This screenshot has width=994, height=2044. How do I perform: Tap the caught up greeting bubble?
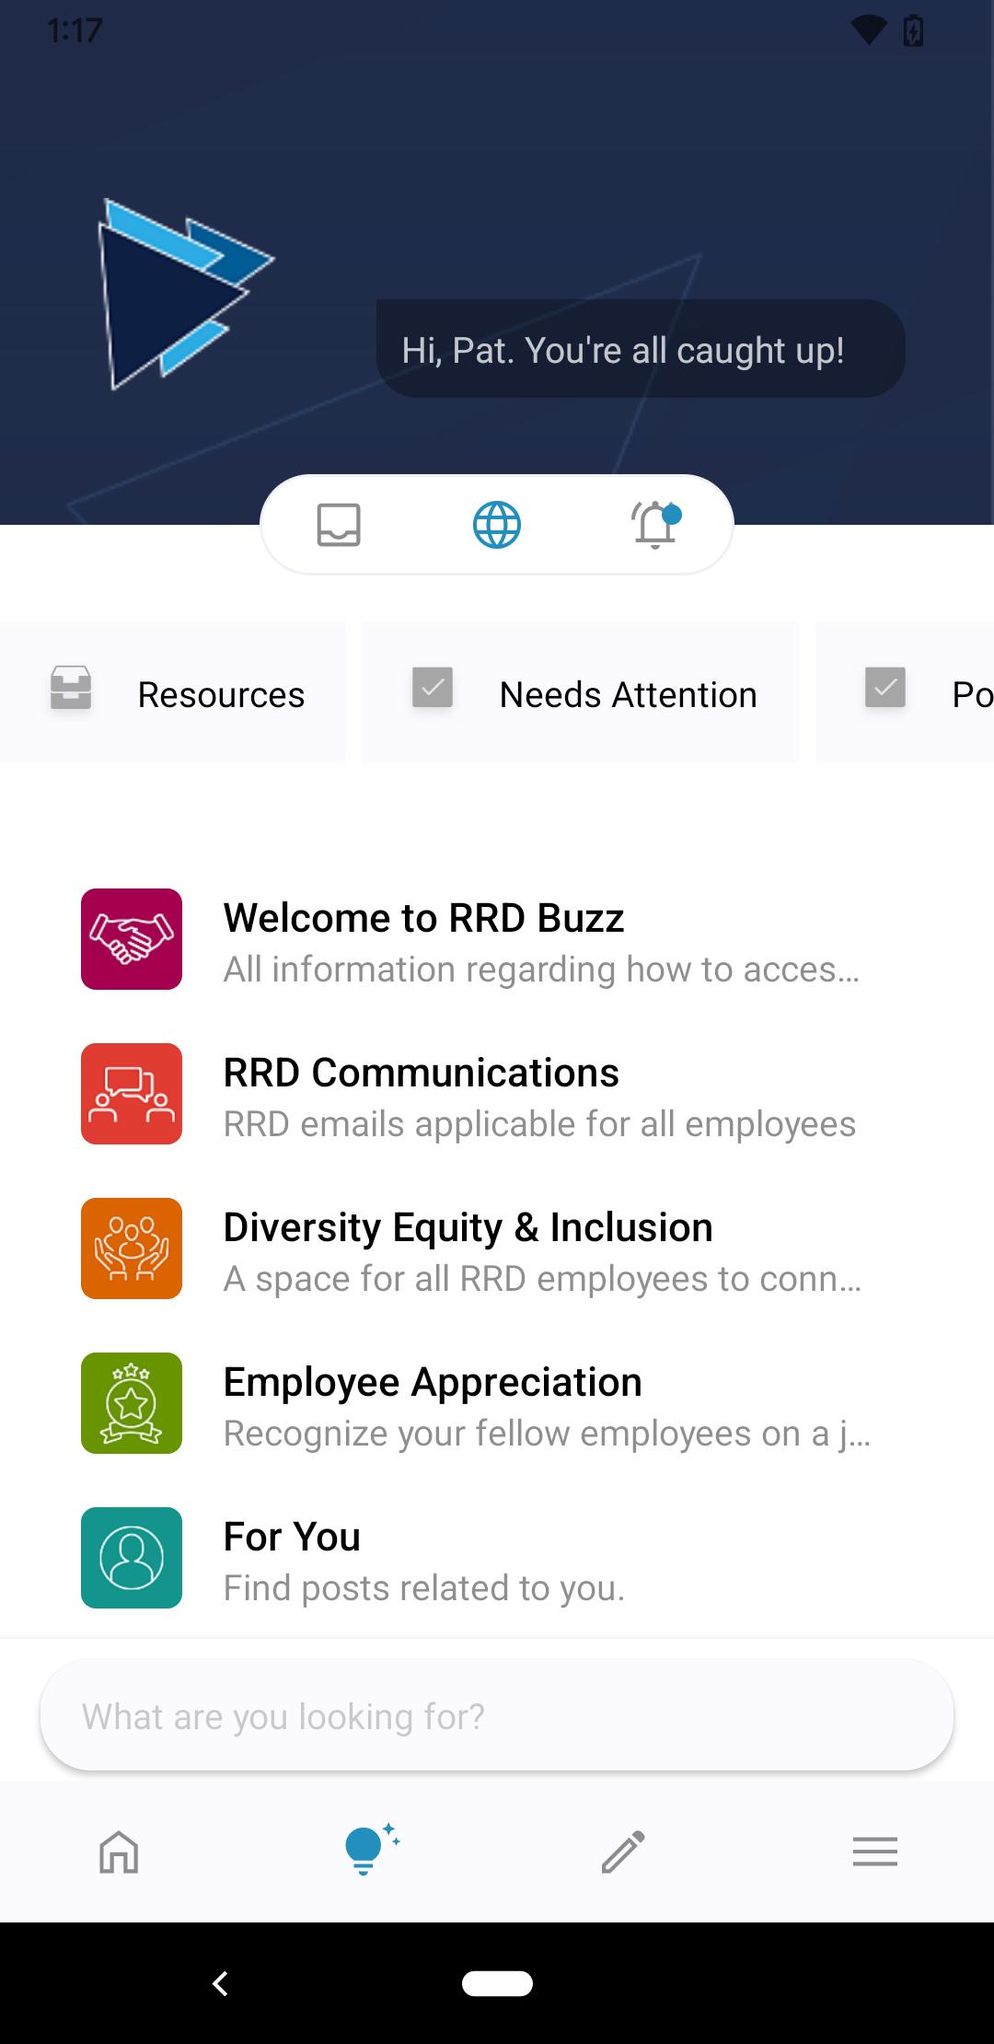click(641, 349)
